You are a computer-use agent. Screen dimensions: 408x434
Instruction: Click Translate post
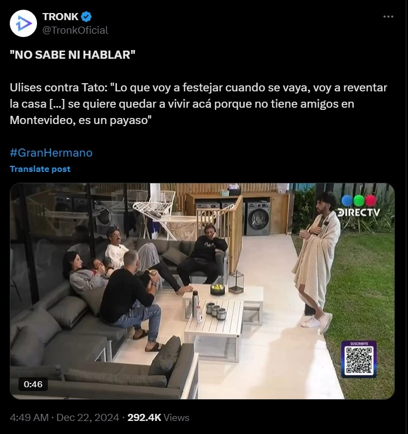point(40,169)
